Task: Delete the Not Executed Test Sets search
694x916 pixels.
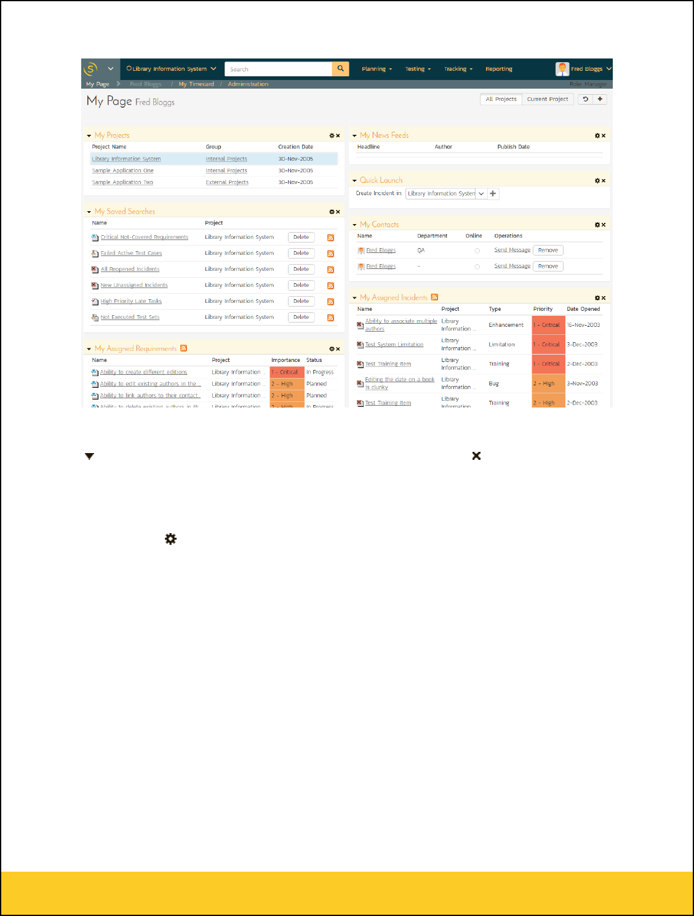Action: point(301,317)
